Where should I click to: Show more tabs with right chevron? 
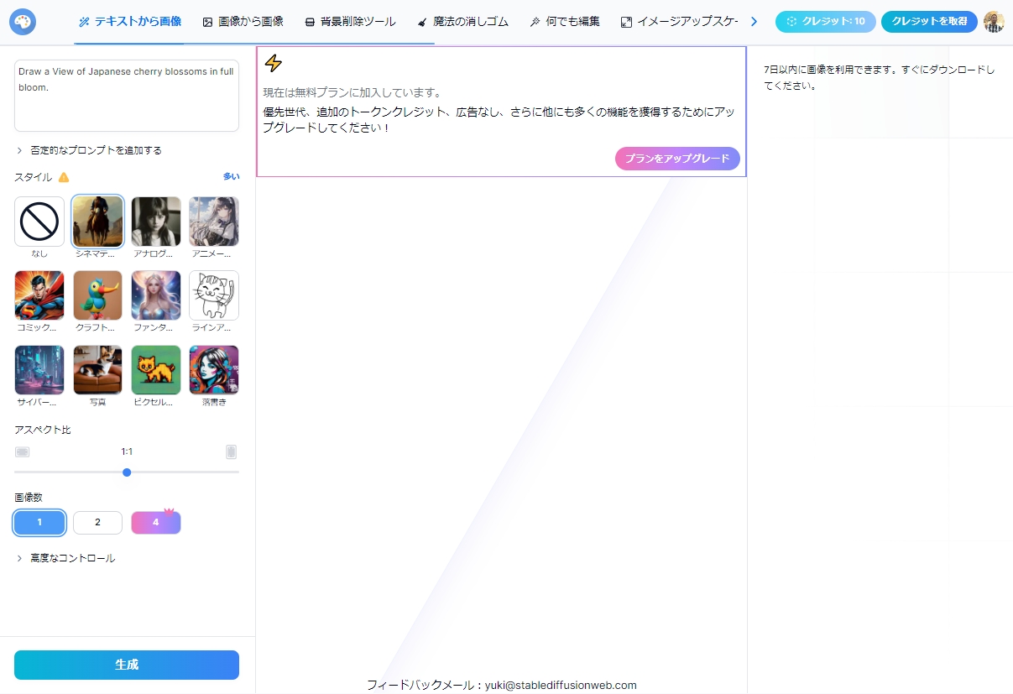pos(754,22)
